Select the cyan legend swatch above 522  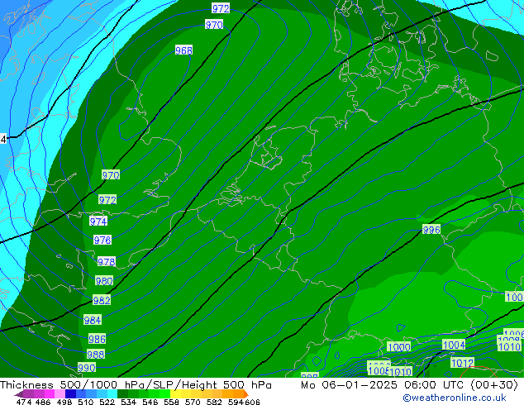112,394
